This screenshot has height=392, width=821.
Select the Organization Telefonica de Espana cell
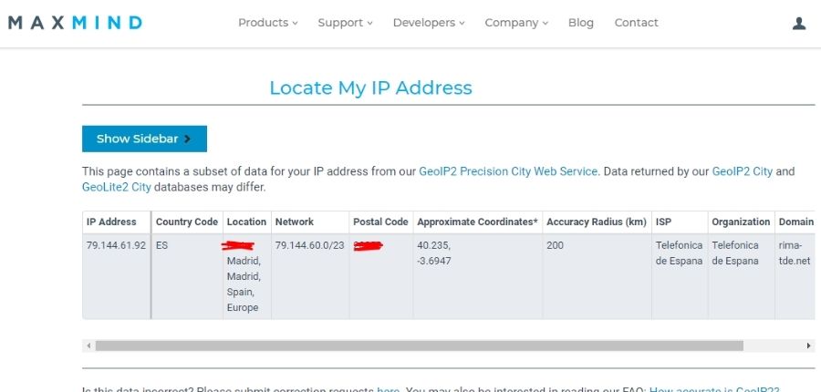pos(742,276)
